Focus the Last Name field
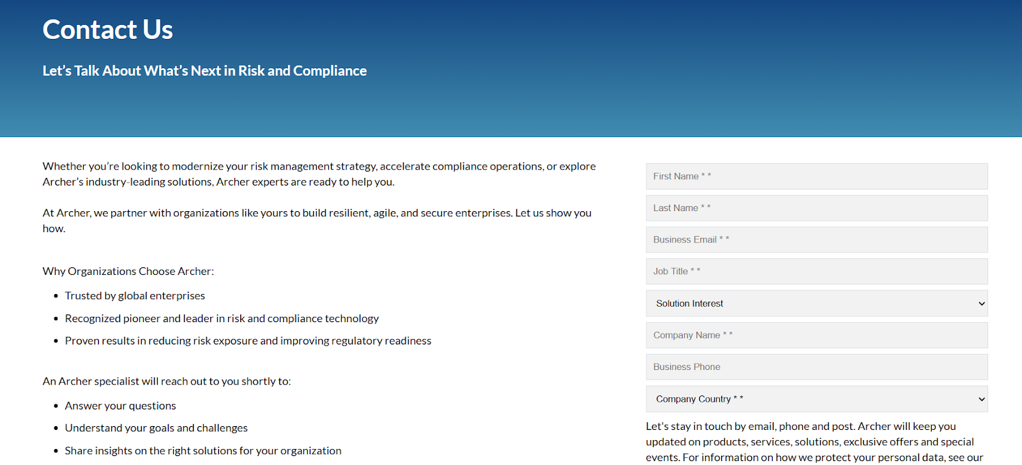The image size is (1022, 465). tap(816, 208)
